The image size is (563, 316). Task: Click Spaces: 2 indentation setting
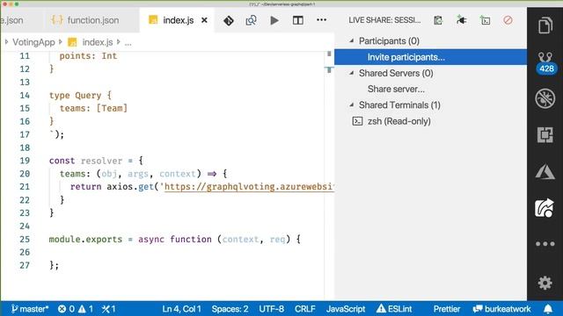pos(230,309)
